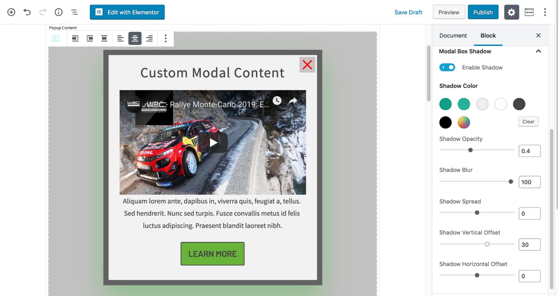Toggle Enable Shadow switch
The width and height of the screenshot is (558, 296).
[447, 67]
